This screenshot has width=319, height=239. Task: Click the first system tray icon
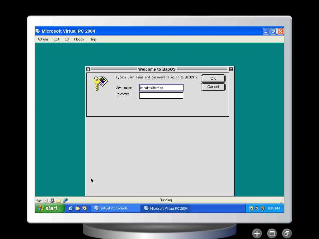coord(251,208)
